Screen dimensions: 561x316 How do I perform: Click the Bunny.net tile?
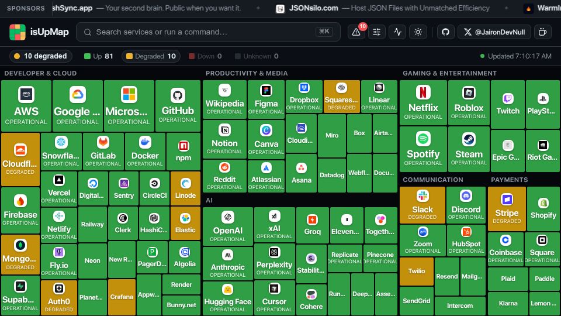click(x=181, y=305)
